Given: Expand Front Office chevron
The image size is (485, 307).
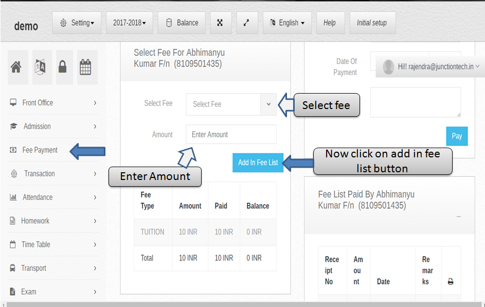Looking at the screenshot, I should [x=95, y=103].
